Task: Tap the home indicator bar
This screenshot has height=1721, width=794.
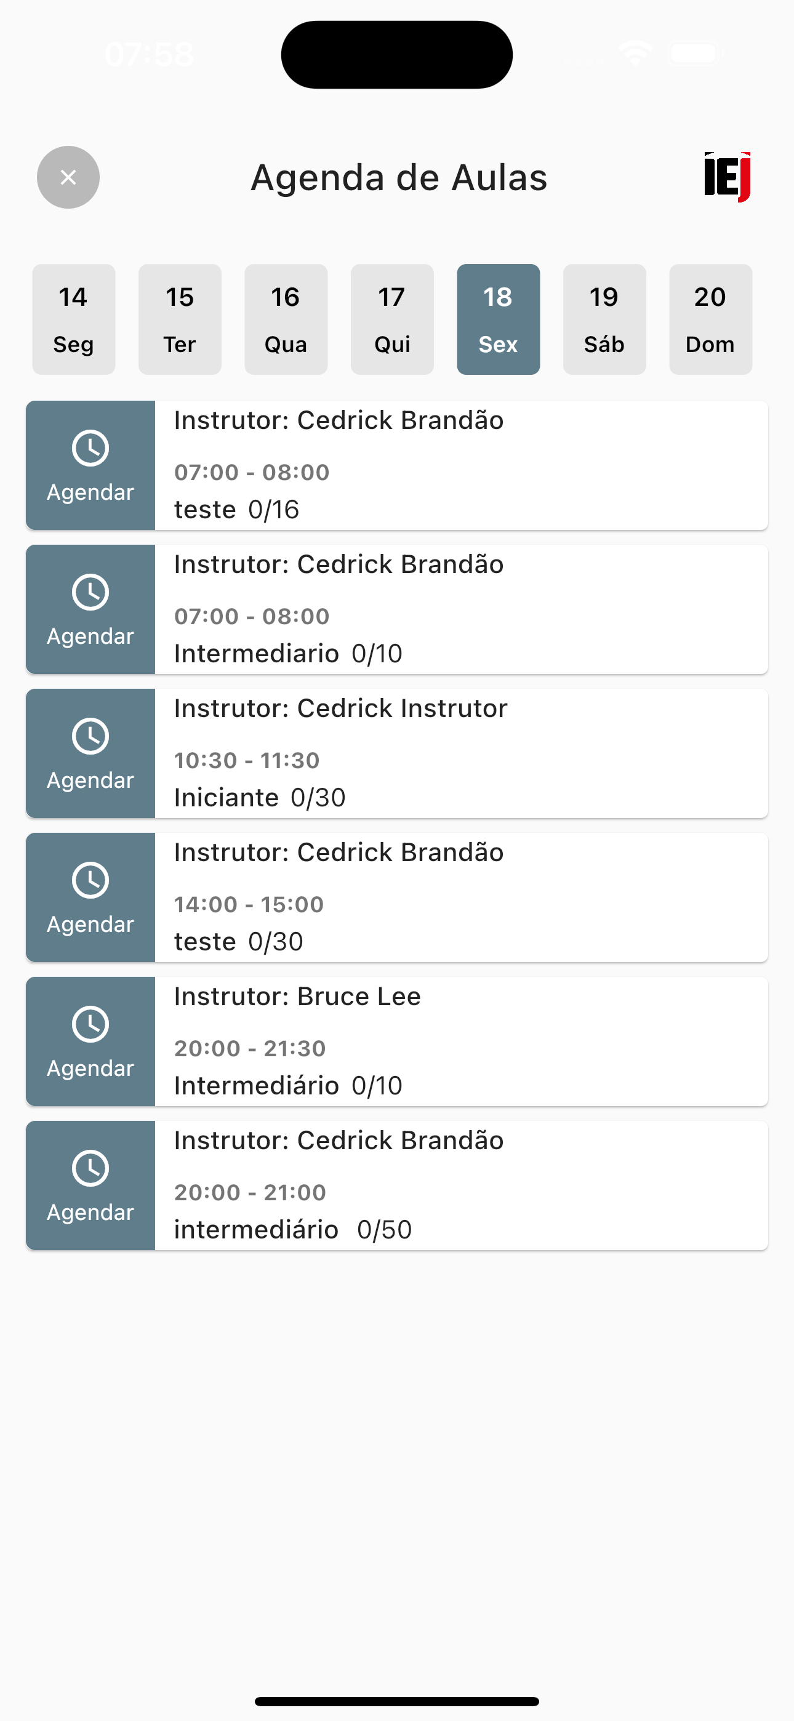Action: point(397,1701)
